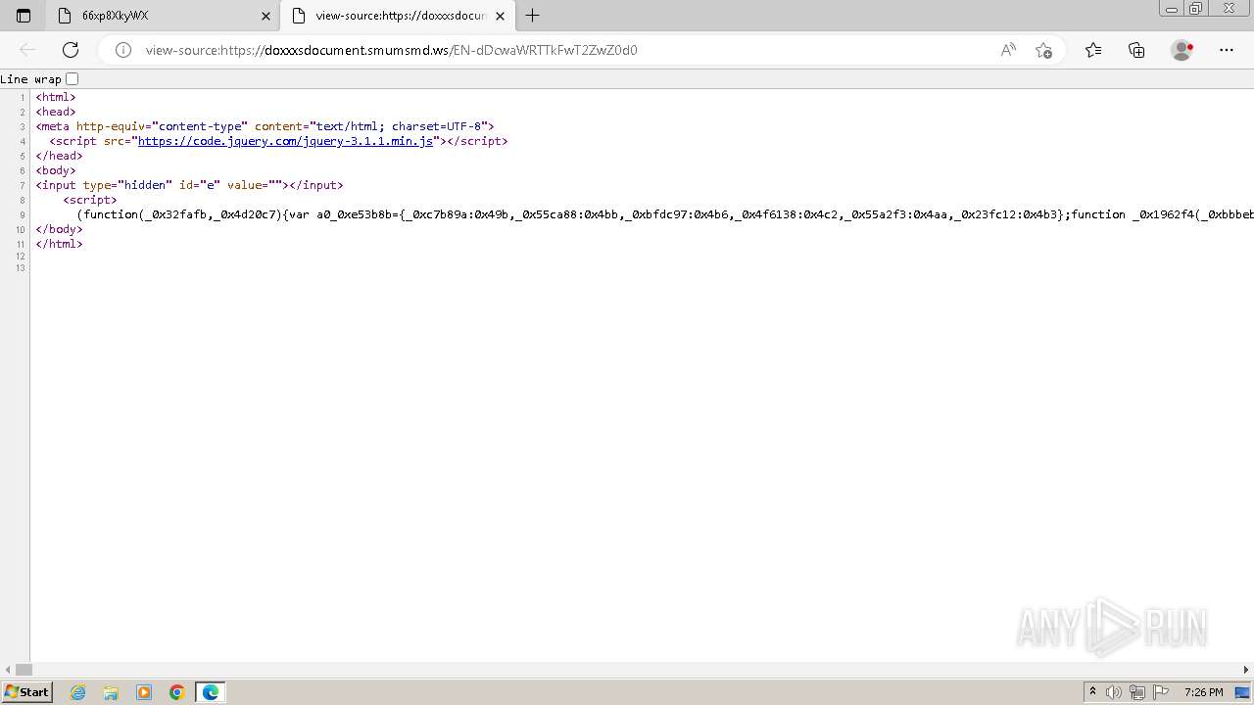1254x705 pixels.
Task: Open a new tab with plus button
Action: tap(533, 16)
